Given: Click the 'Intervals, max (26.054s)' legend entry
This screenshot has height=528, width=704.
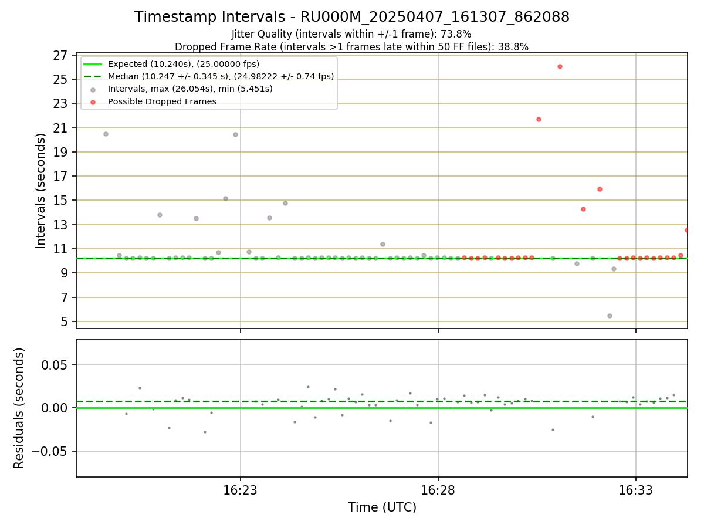Looking at the screenshot, I should 190,89.
